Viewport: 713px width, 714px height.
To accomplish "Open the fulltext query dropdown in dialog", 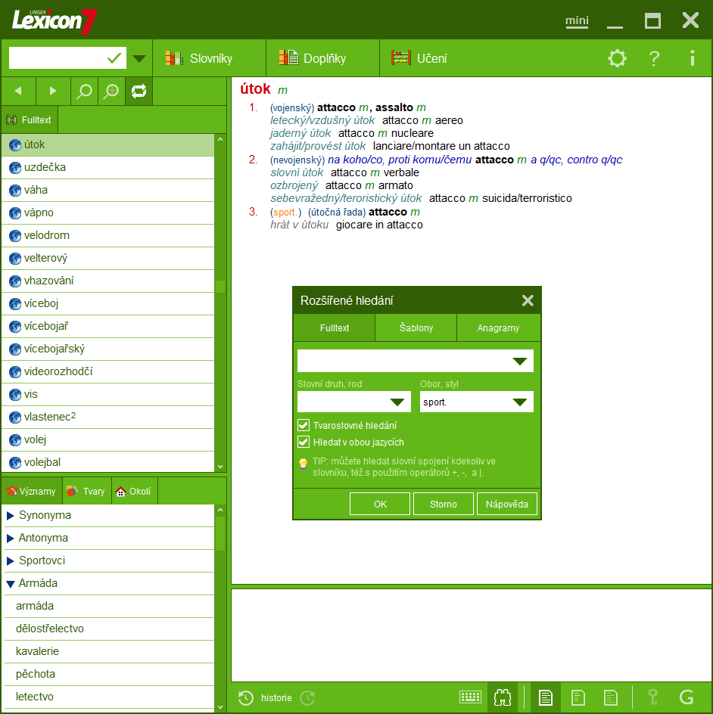I will 519,361.
